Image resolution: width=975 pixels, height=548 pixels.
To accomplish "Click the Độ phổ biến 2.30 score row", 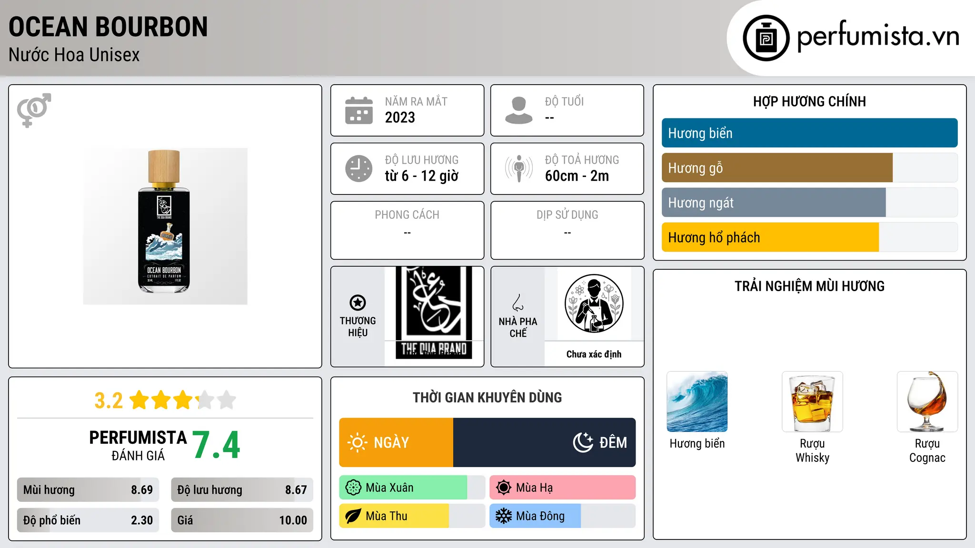I will tap(88, 520).
